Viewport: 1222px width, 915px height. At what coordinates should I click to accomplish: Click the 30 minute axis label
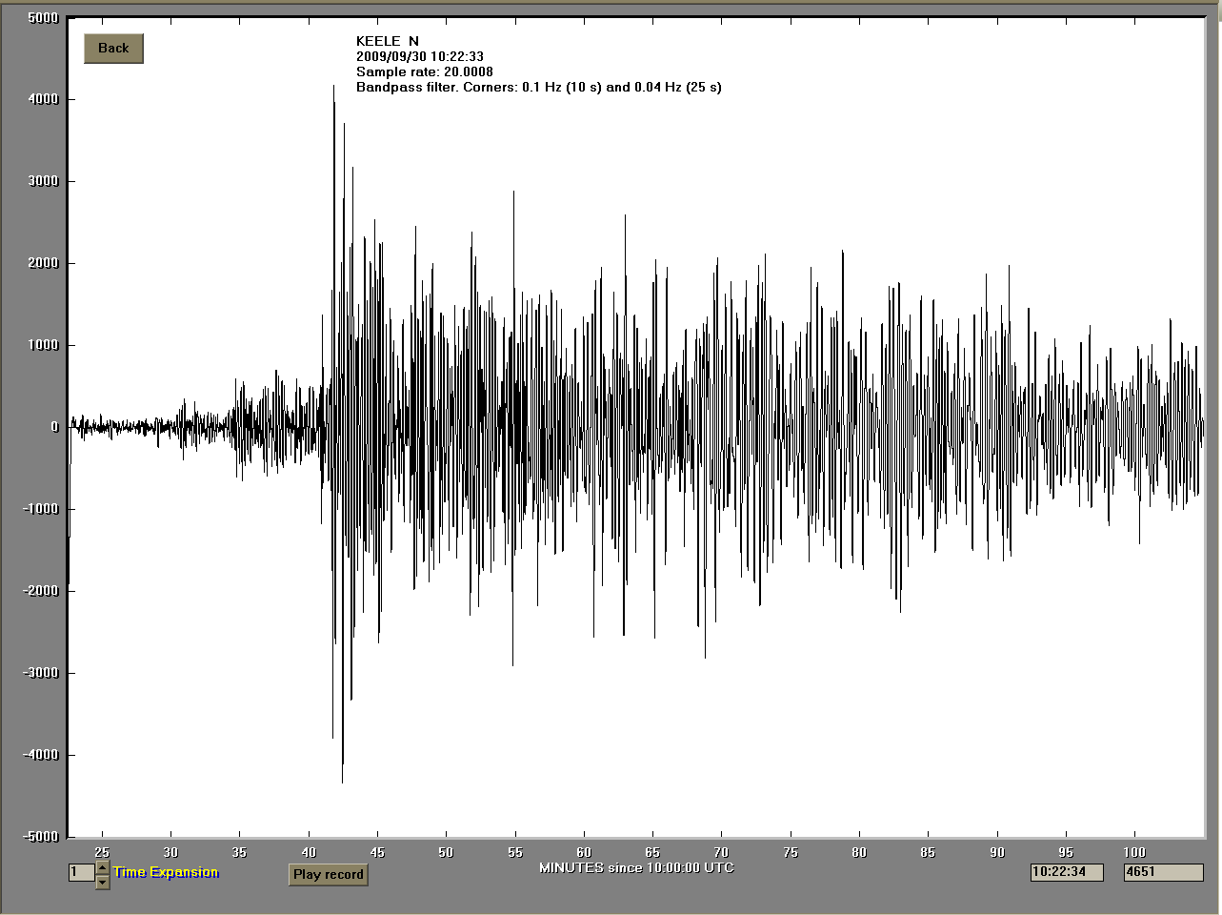coord(170,852)
